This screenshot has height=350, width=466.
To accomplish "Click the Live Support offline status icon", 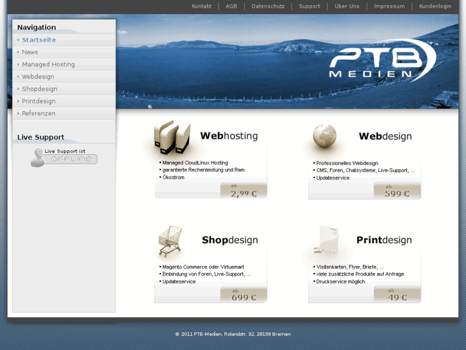I will (x=64, y=157).
